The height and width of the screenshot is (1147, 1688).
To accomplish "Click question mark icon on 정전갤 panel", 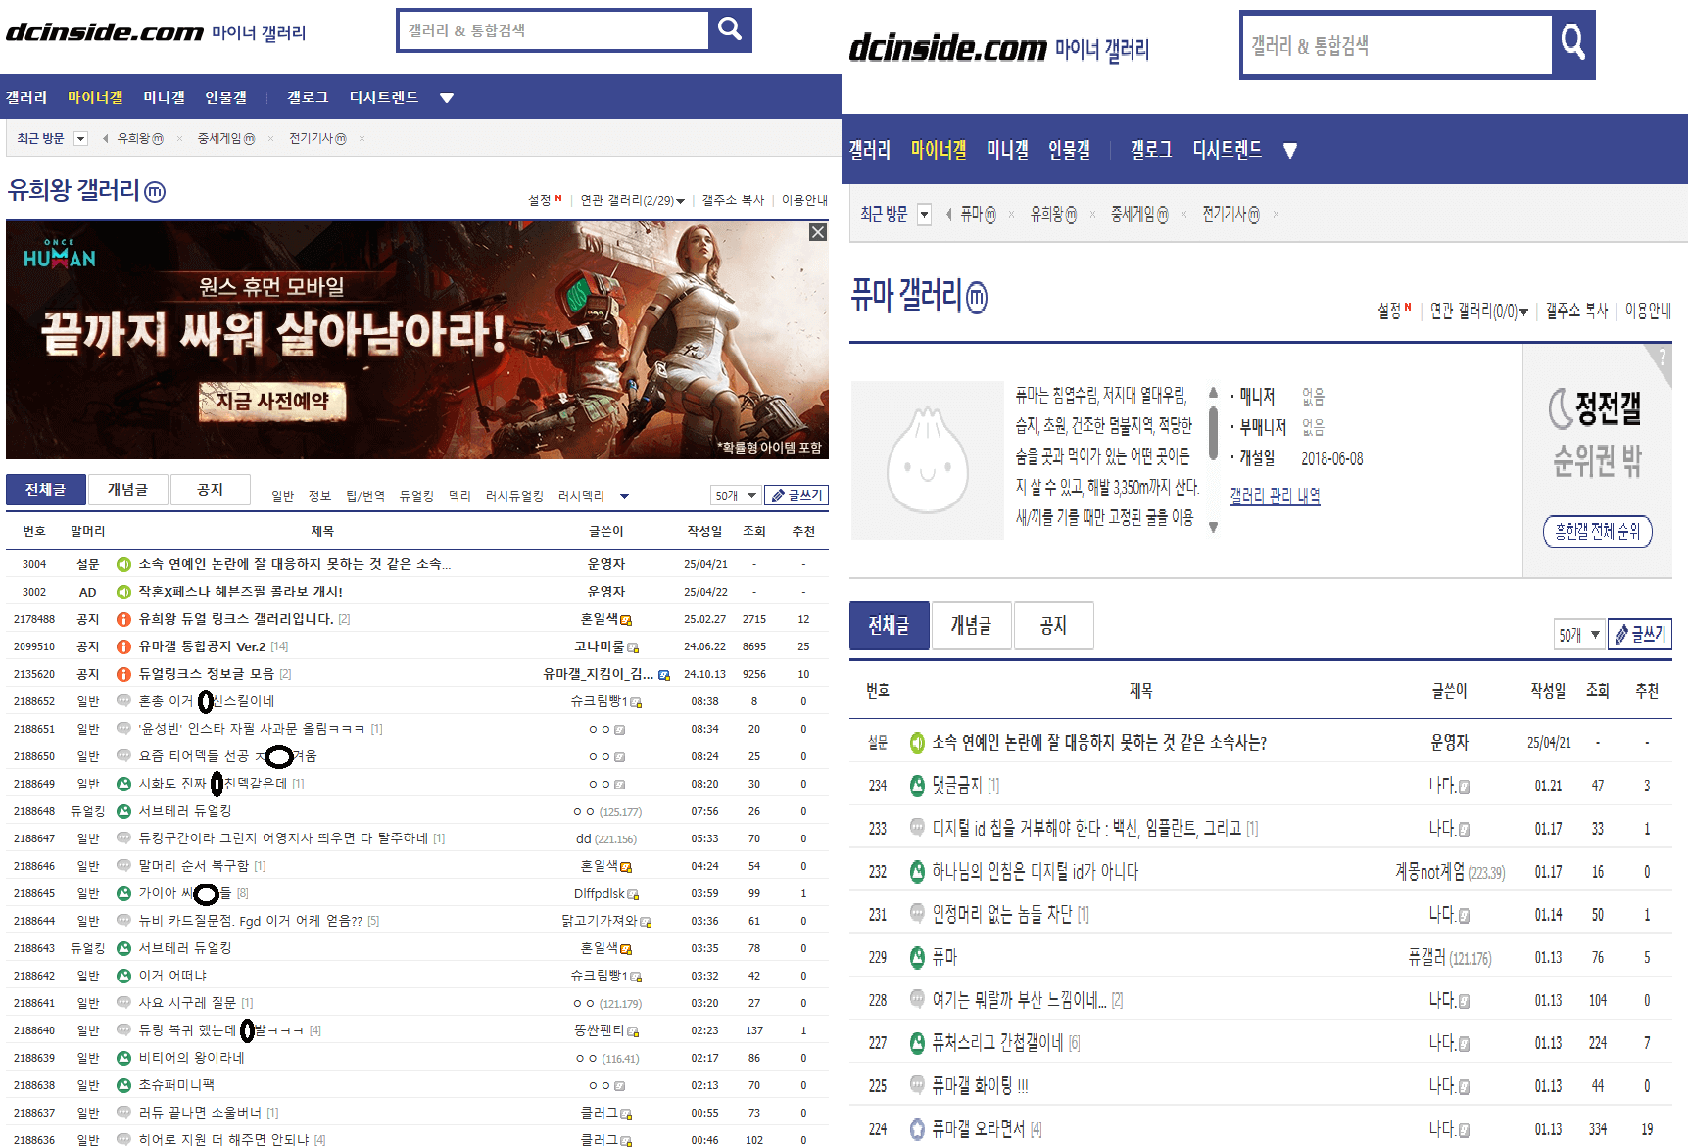I will [1662, 358].
